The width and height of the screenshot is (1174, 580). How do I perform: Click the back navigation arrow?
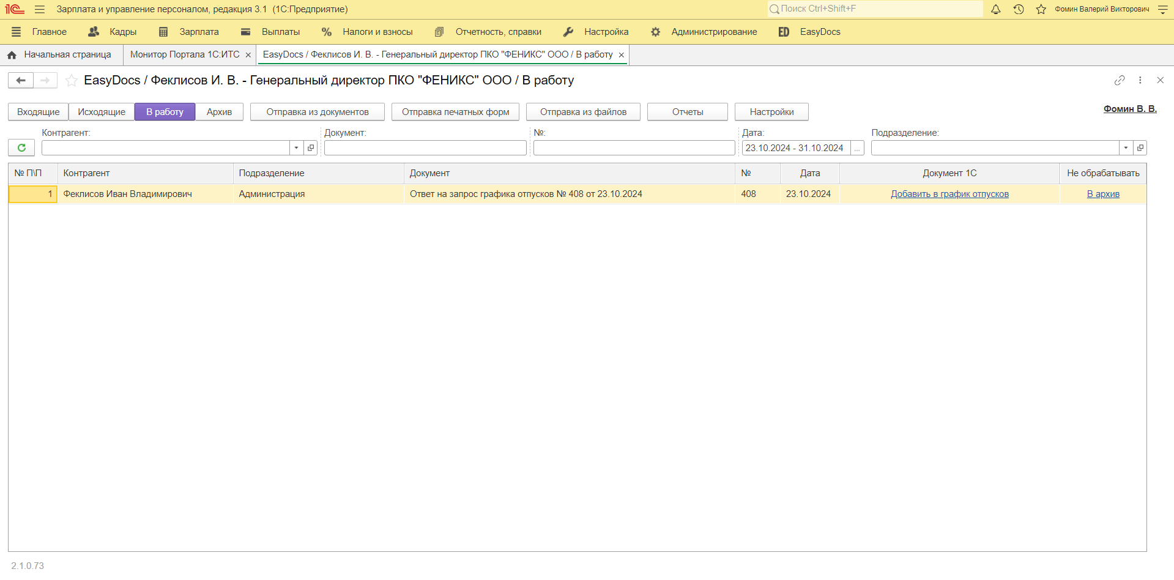[x=21, y=81]
